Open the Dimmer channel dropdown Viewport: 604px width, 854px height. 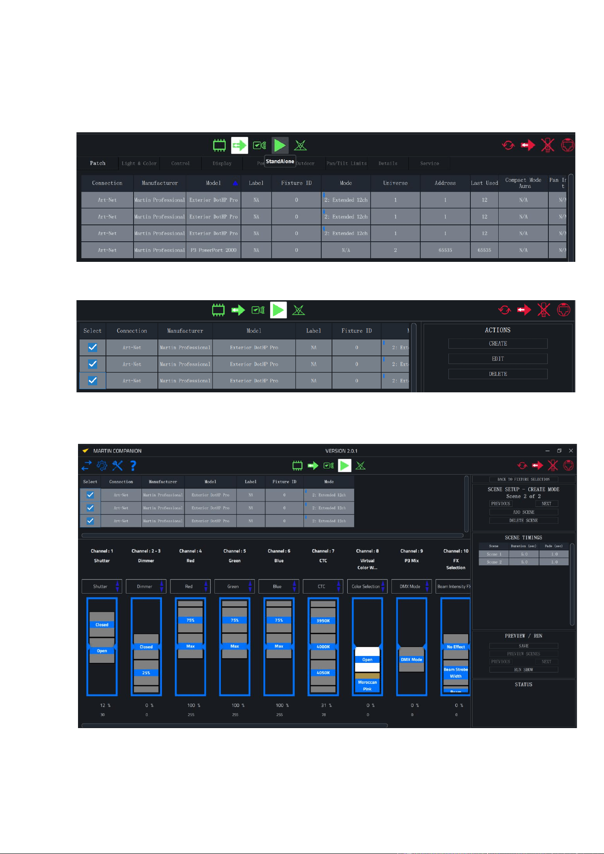point(146,586)
